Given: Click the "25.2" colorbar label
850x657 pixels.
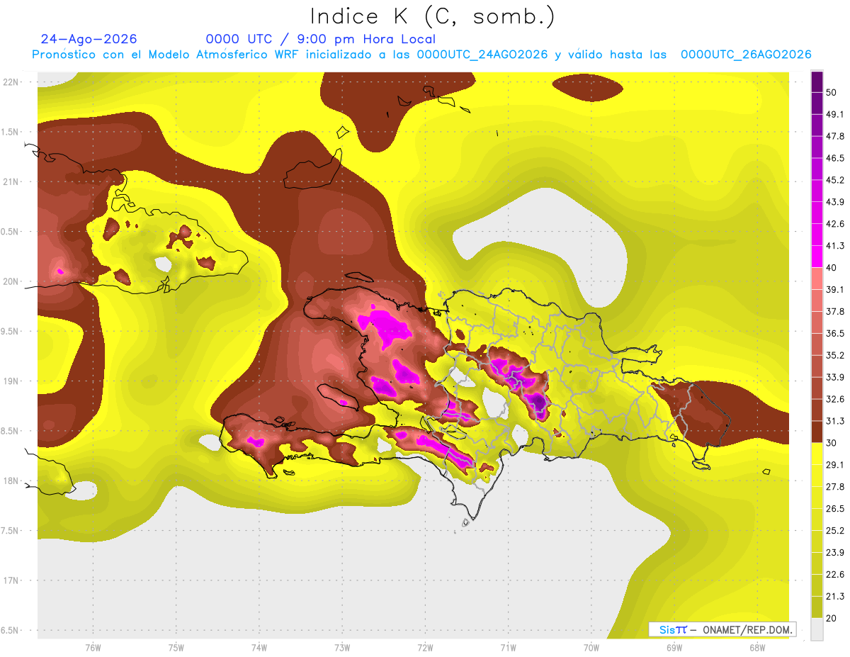Looking at the screenshot, I should coord(835,530).
